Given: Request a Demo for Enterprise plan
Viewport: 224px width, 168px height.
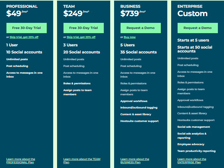Looking at the screenshot, I should 198,28.
